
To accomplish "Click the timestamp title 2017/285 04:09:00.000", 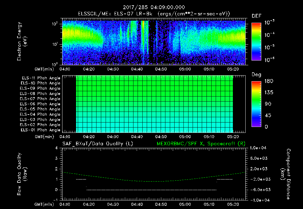I will coord(154,7).
